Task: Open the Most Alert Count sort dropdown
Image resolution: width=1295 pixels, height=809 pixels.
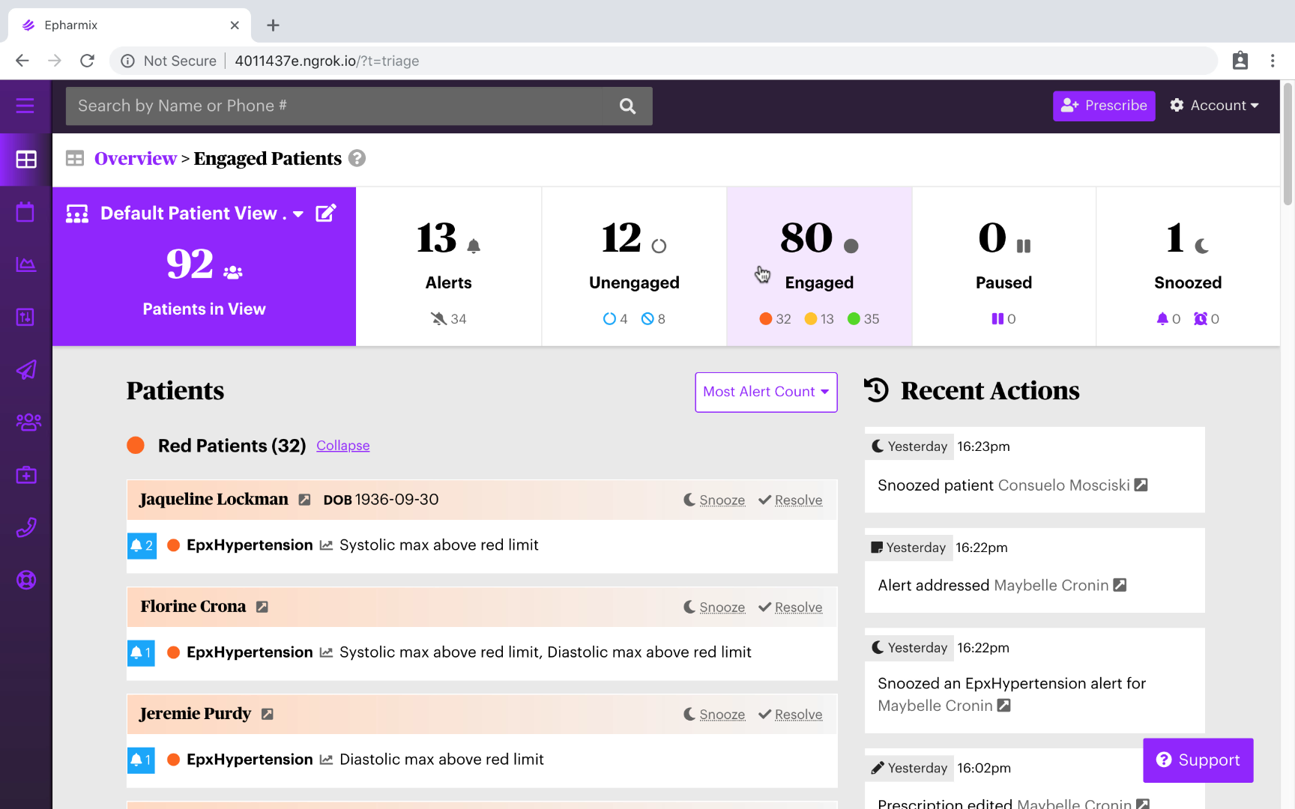Action: pyautogui.click(x=766, y=392)
